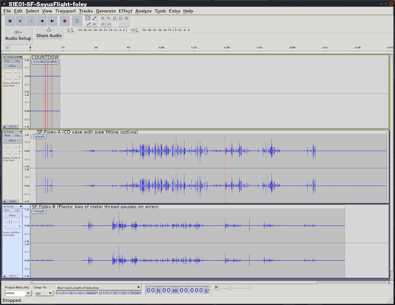Open the File menu
The height and width of the screenshot is (305, 395).
click(x=7, y=11)
